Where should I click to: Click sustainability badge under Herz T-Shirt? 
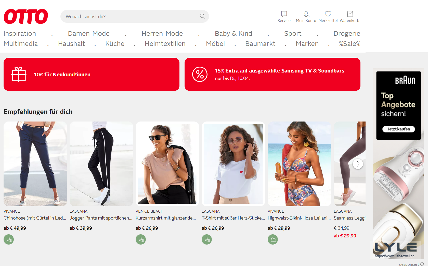click(207, 239)
